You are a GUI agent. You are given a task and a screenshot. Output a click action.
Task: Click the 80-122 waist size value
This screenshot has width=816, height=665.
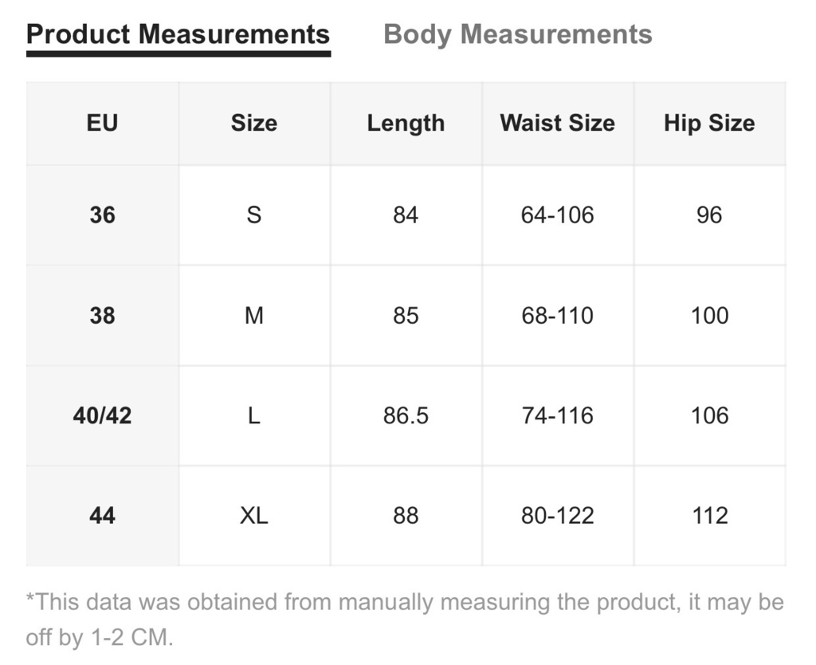[557, 516]
